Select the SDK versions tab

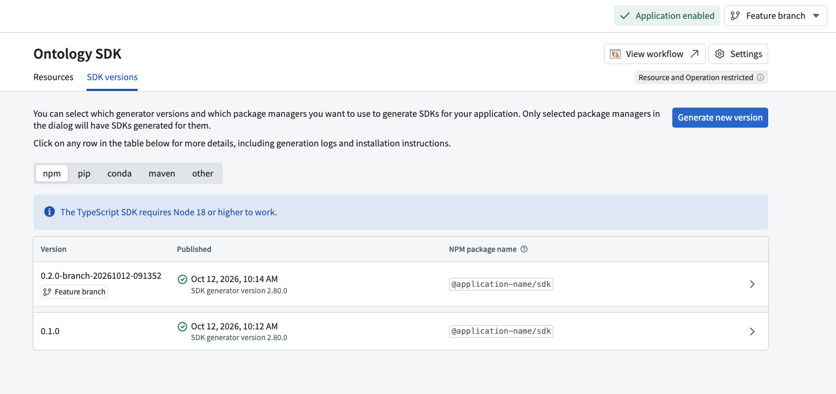click(x=113, y=77)
